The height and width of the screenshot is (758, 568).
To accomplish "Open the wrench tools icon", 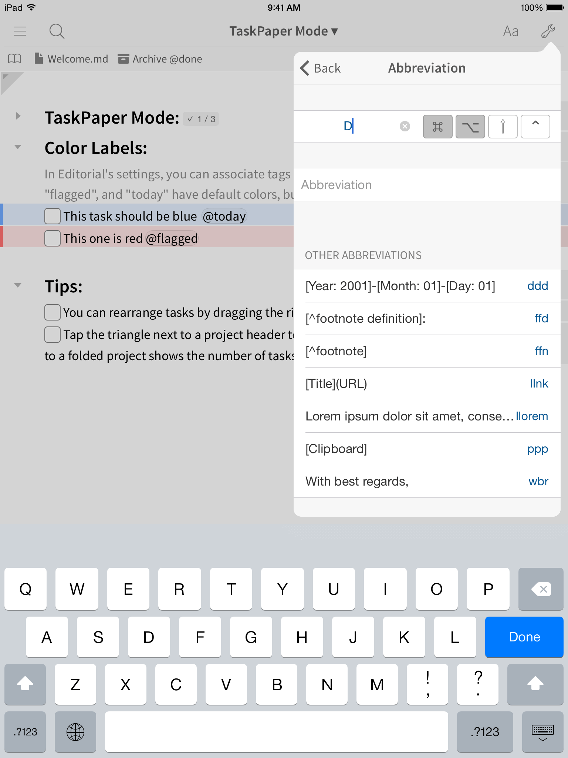I will point(548,31).
